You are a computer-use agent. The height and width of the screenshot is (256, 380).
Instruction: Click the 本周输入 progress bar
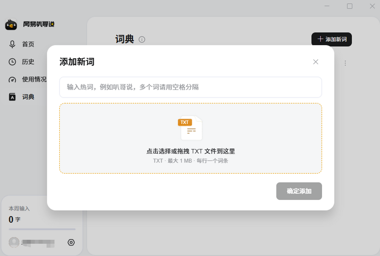42,229
